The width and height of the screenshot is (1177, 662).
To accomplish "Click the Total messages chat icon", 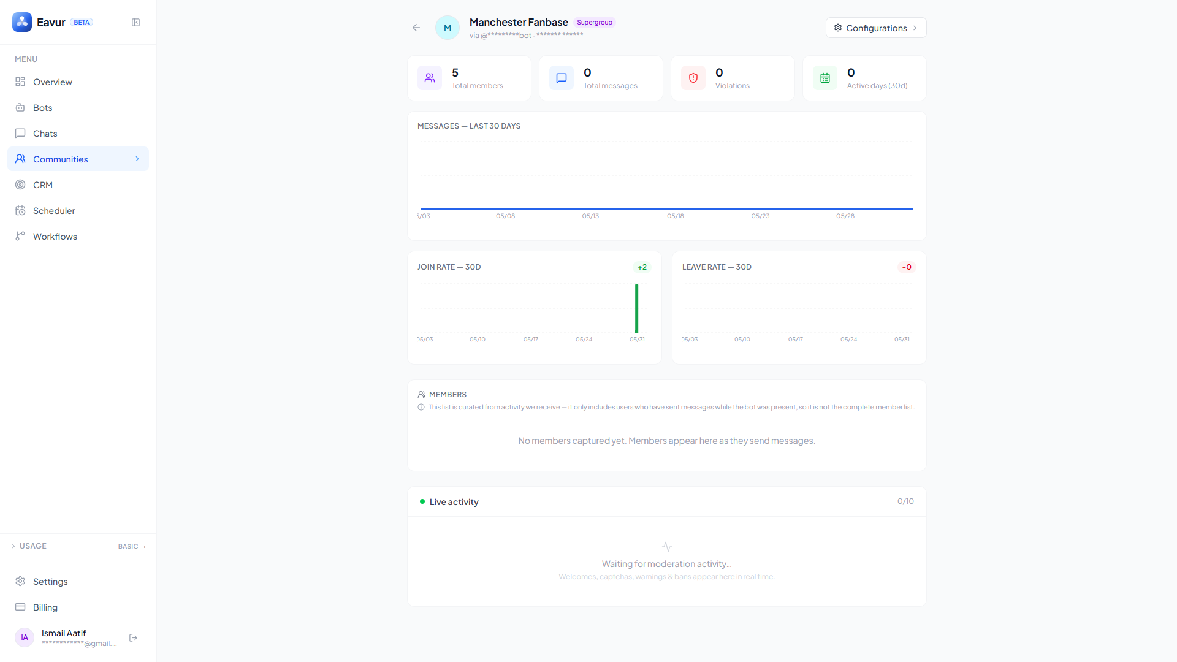I will tap(562, 78).
